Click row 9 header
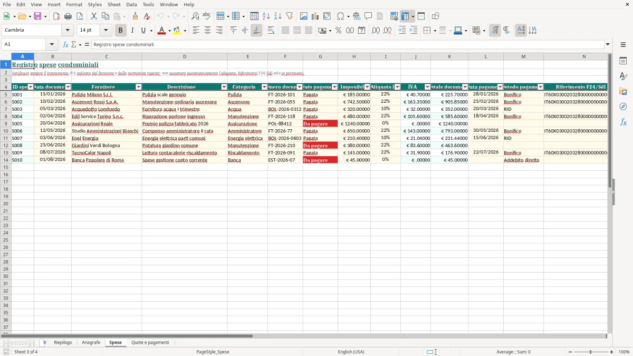 (x=6, y=123)
